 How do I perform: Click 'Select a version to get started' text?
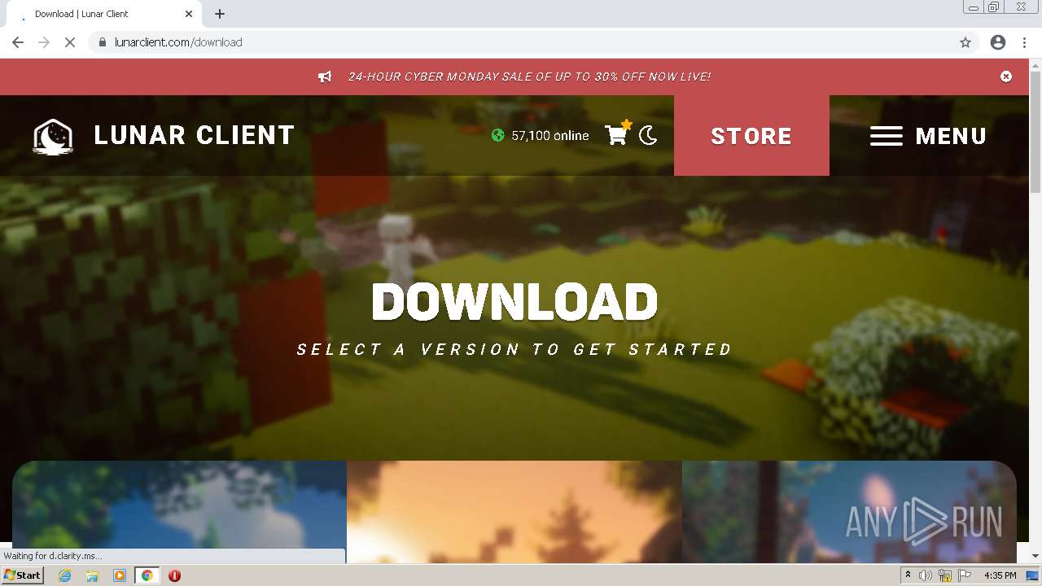(514, 349)
